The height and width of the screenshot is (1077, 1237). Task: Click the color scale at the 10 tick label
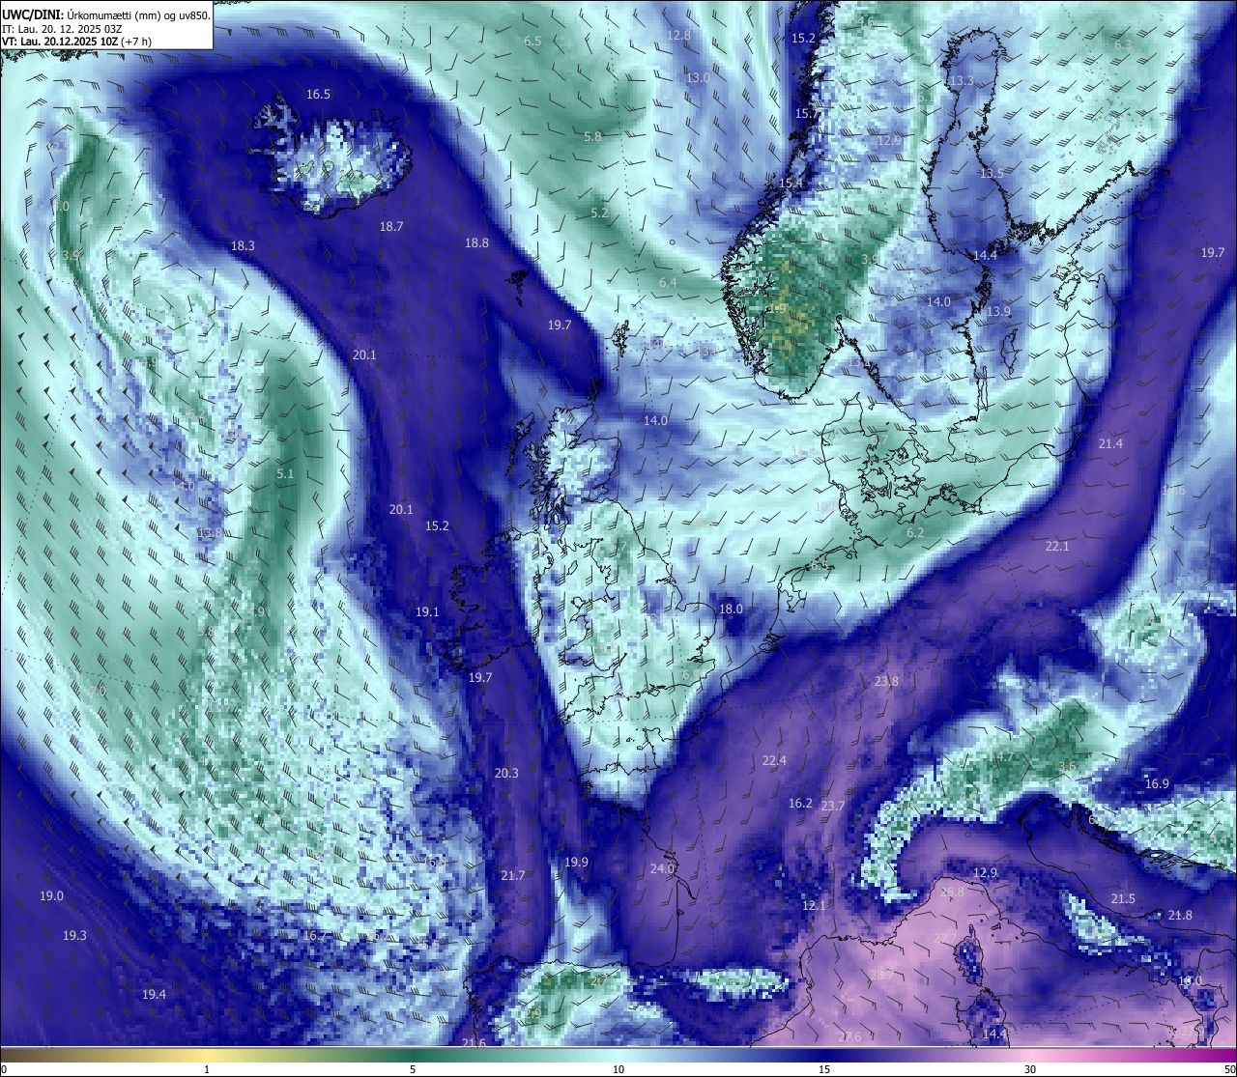tap(618, 1069)
